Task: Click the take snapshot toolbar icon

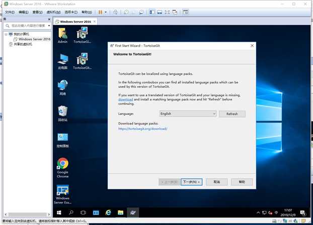Action: 126,12
